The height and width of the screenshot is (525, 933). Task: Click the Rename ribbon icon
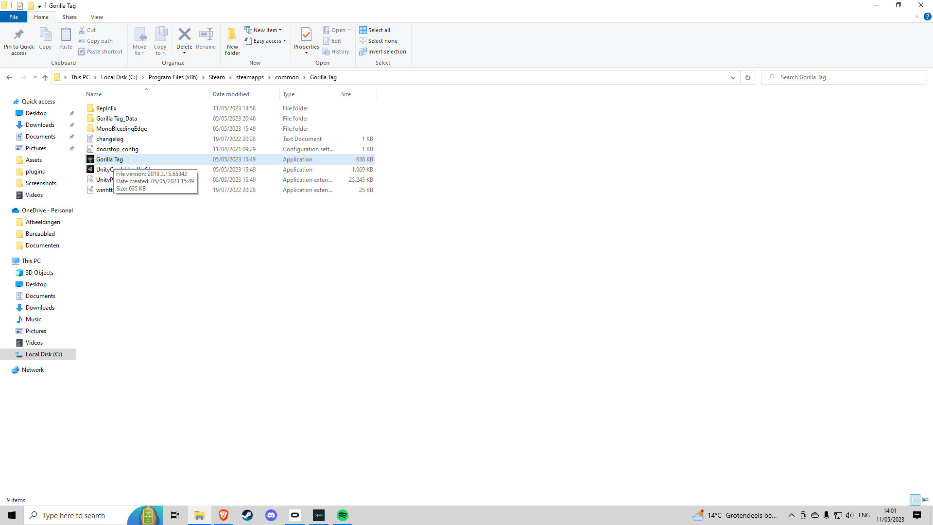point(206,35)
